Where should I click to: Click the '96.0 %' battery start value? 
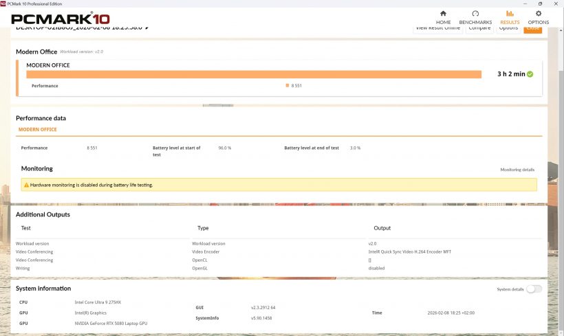coord(224,148)
